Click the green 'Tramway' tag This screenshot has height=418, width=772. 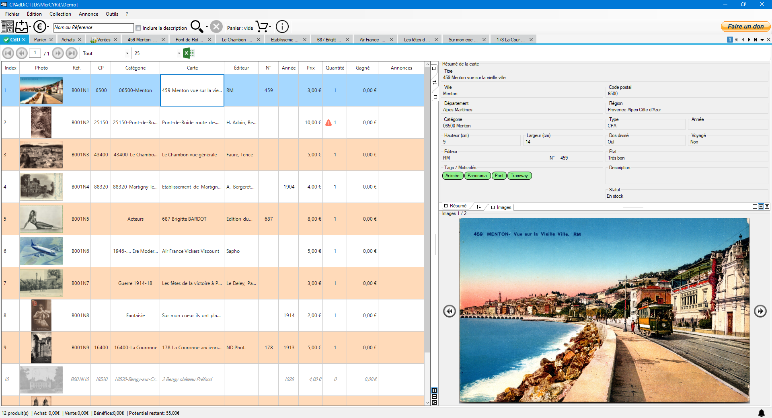point(519,176)
